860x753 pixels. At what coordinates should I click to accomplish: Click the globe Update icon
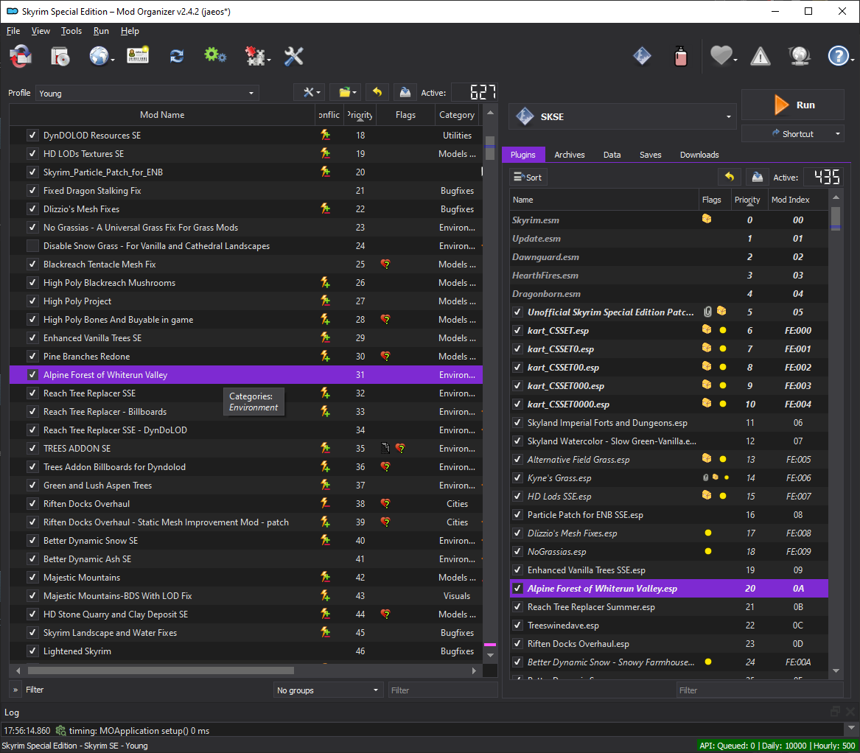799,56
